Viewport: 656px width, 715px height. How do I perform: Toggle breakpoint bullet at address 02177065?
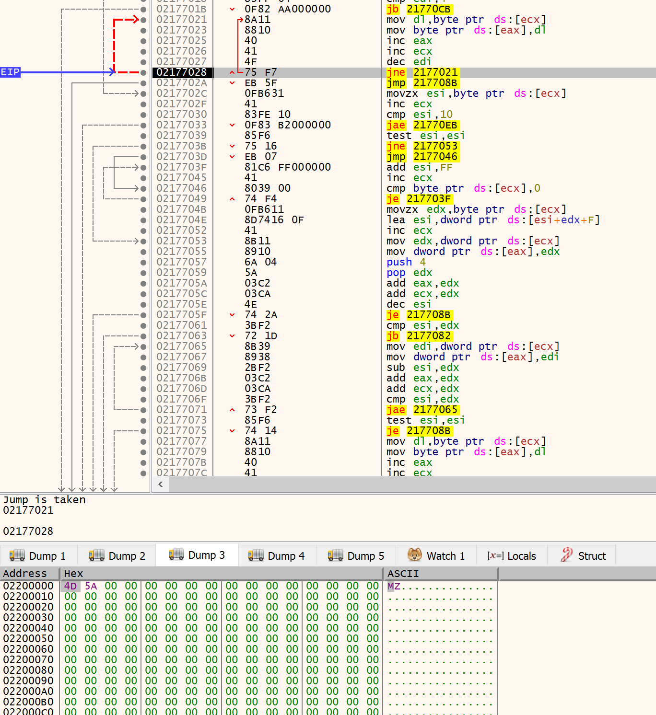[x=143, y=346]
